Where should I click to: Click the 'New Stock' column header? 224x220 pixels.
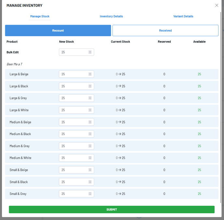tap(66, 42)
